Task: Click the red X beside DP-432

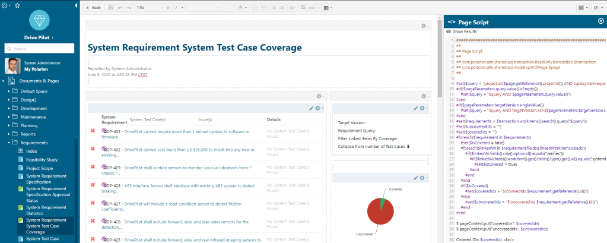Action: point(93,149)
